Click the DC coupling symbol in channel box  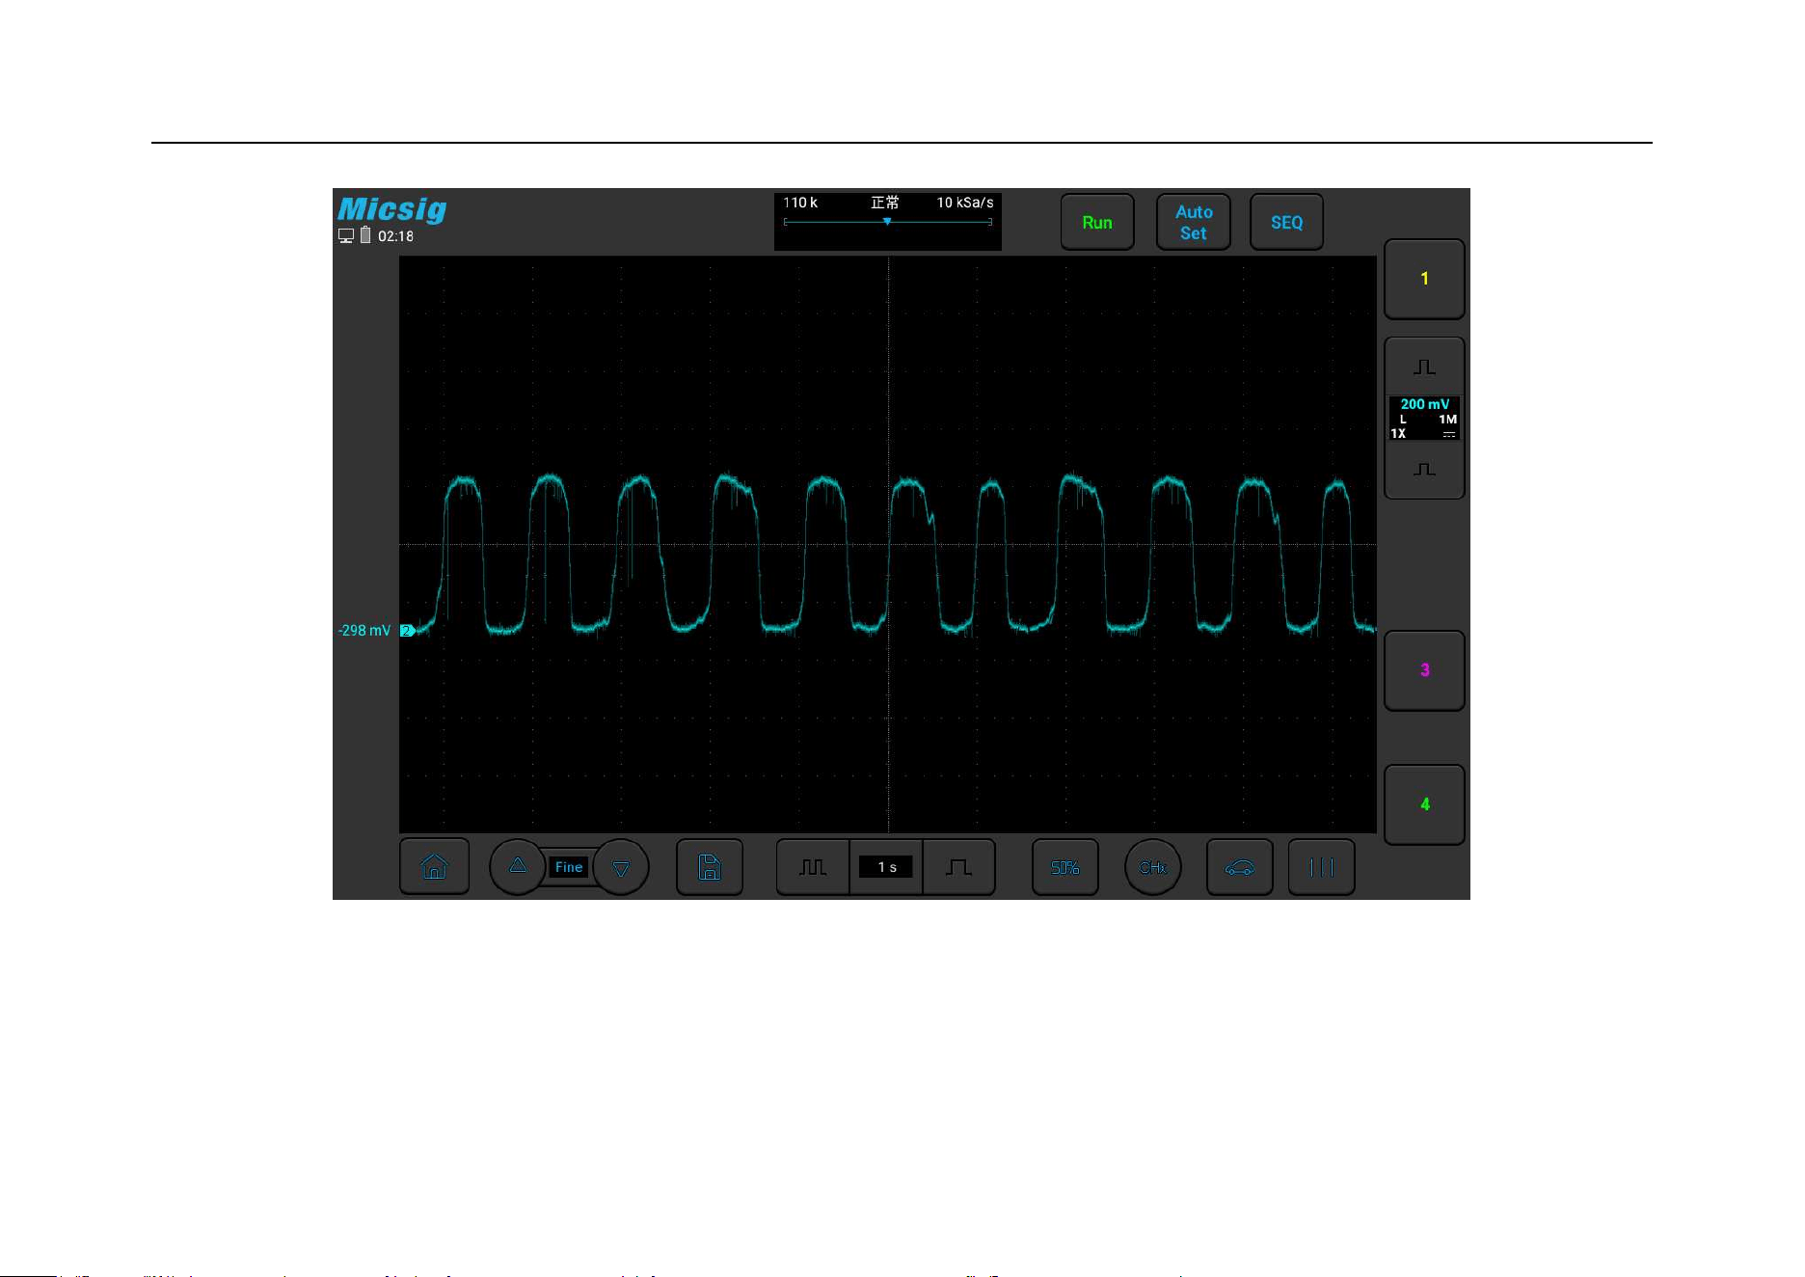pyautogui.click(x=1449, y=434)
